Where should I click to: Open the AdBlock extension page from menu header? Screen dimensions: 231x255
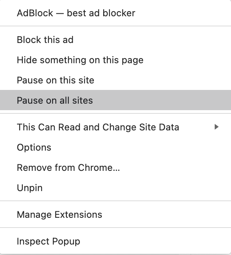pos(76,13)
